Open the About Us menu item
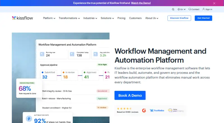224x123 pixels. click(x=150, y=18)
